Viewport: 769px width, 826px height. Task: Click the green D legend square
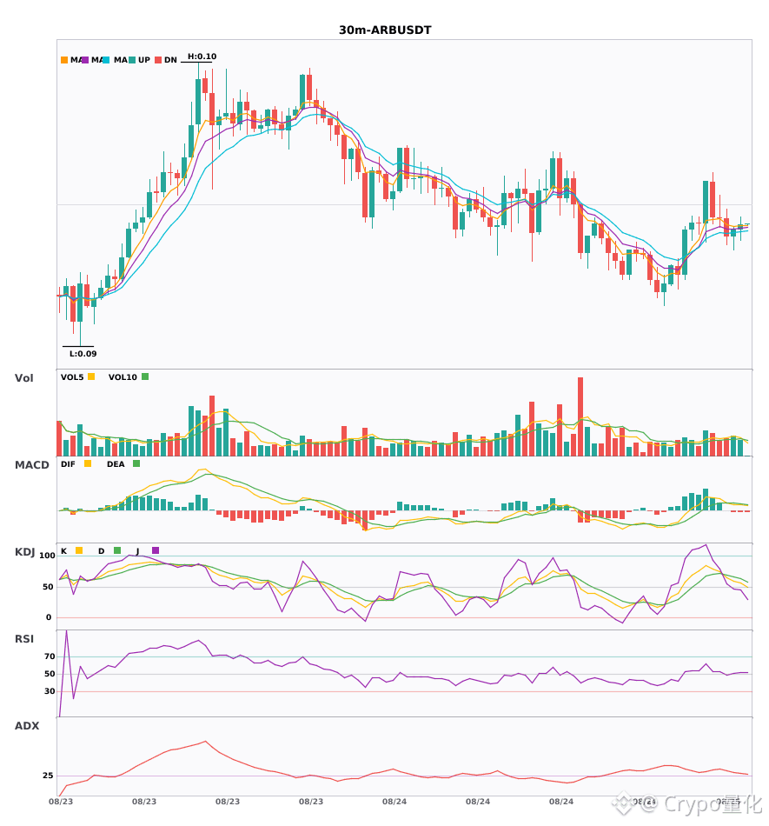tap(116, 550)
